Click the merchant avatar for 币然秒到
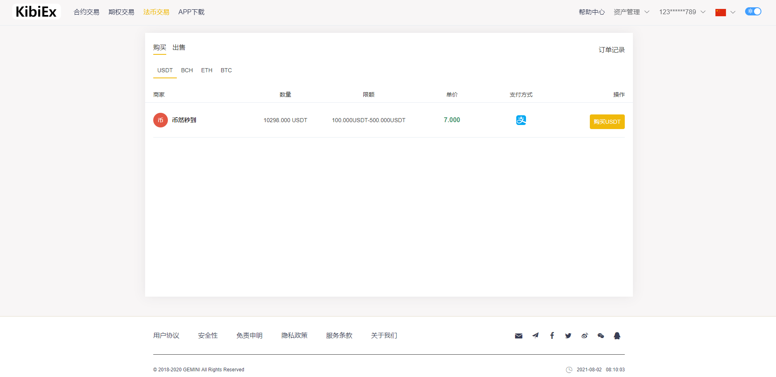The width and height of the screenshot is (776, 377). point(160,120)
